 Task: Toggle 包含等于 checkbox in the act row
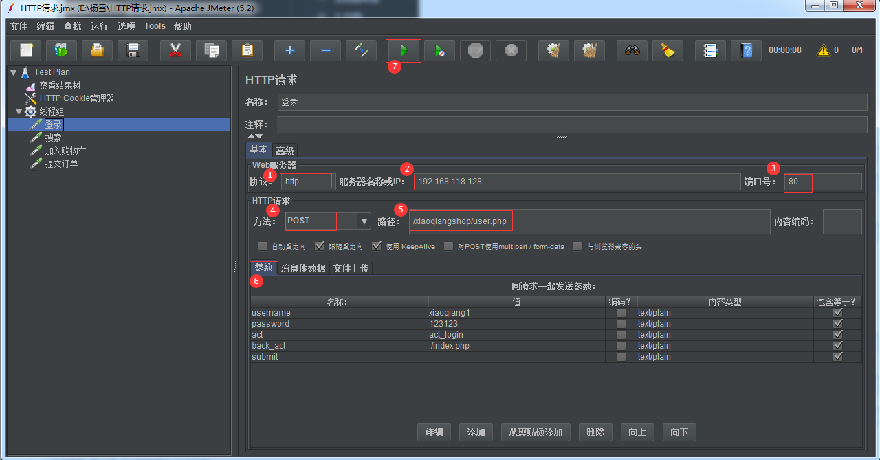click(837, 335)
